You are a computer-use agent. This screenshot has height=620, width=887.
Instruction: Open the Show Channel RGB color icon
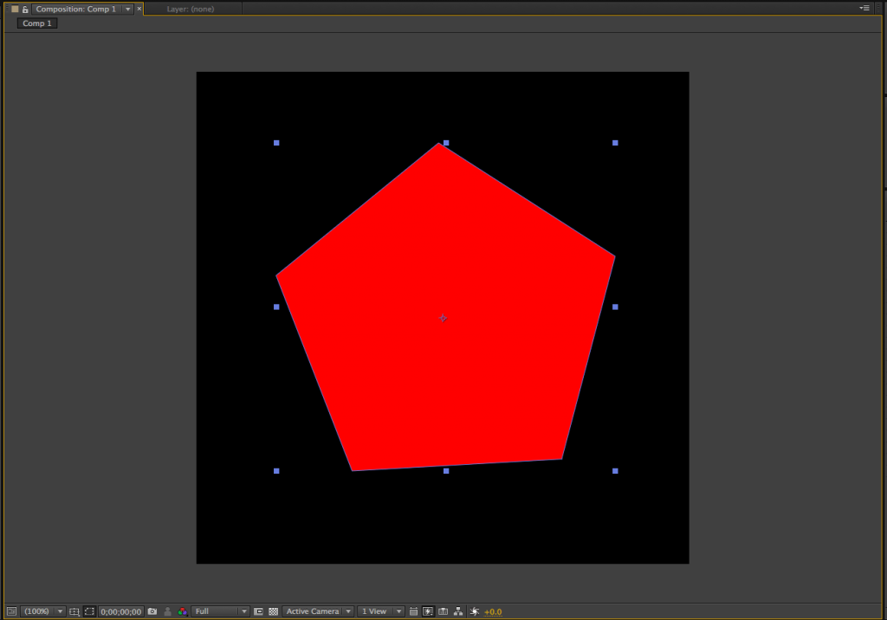coord(182,611)
